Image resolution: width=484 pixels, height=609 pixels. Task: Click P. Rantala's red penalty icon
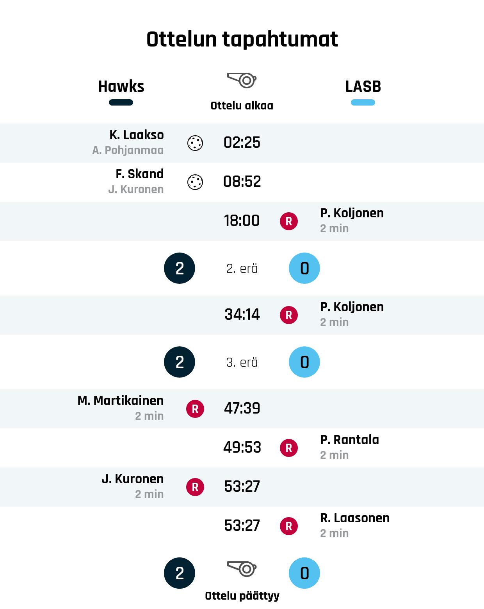[289, 448]
